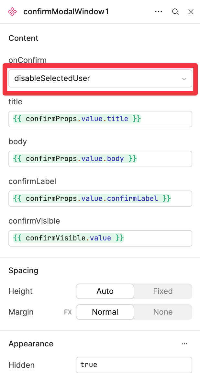Select None margin option

click(163, 312)
